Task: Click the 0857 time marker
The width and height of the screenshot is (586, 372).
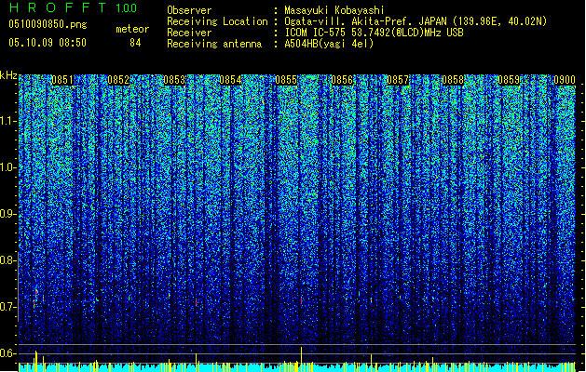Action: (x=398, y=80)
